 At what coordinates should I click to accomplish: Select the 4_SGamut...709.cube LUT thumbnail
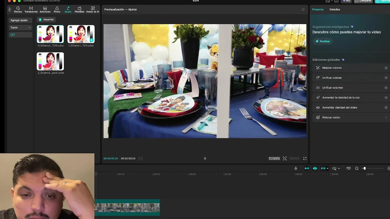[50, 34]
